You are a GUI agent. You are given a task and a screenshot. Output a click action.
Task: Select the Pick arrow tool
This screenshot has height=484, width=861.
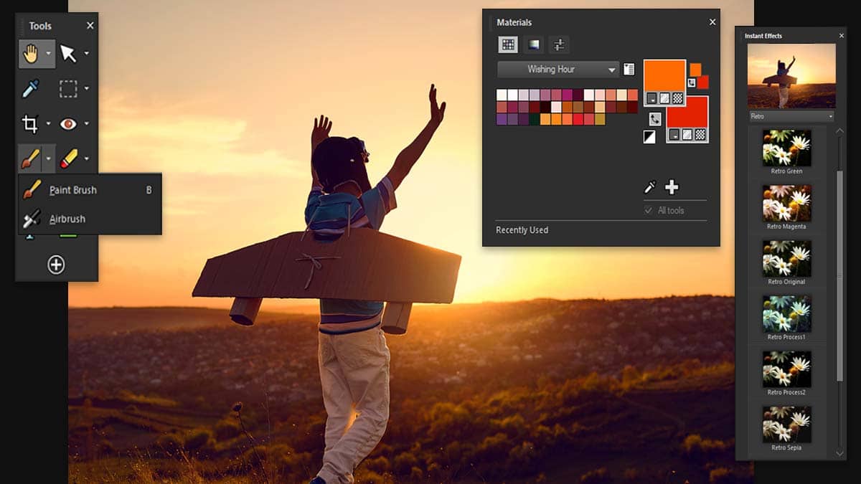click(68, 54)
